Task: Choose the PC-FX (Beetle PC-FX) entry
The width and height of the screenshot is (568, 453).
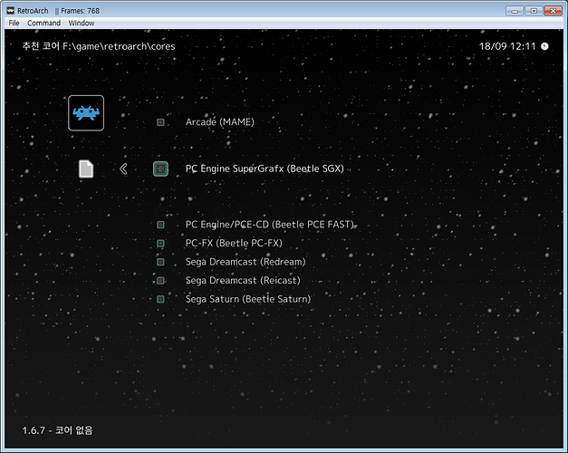Action: 234,243
